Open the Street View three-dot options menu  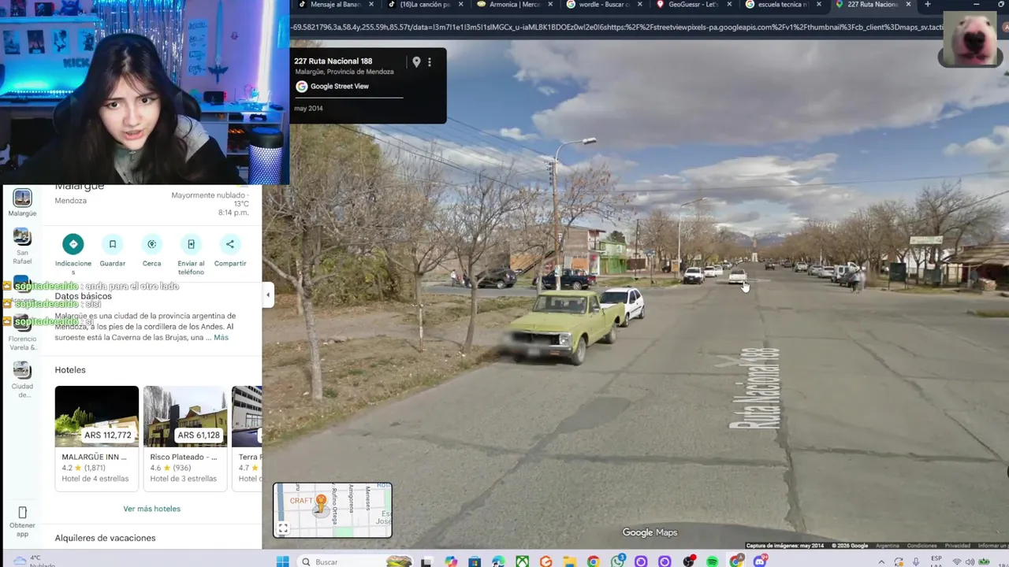point(430,62)
